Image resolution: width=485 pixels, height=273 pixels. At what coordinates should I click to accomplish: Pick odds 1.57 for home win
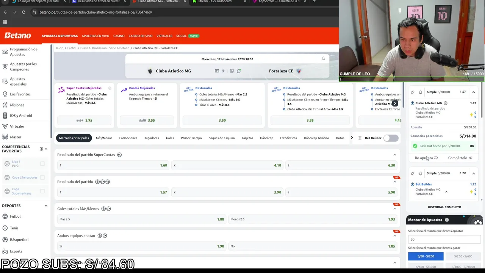tap(113, 192)
